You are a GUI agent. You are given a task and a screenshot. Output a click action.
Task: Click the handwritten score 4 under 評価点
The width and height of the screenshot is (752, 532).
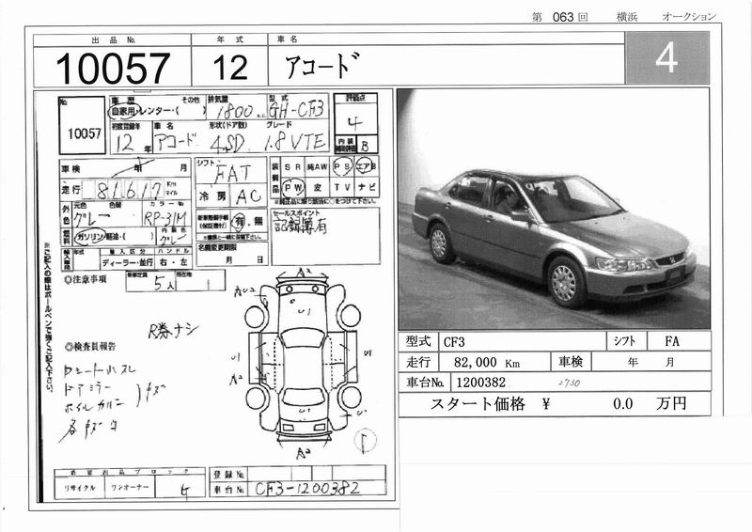(x=354, y=123)
